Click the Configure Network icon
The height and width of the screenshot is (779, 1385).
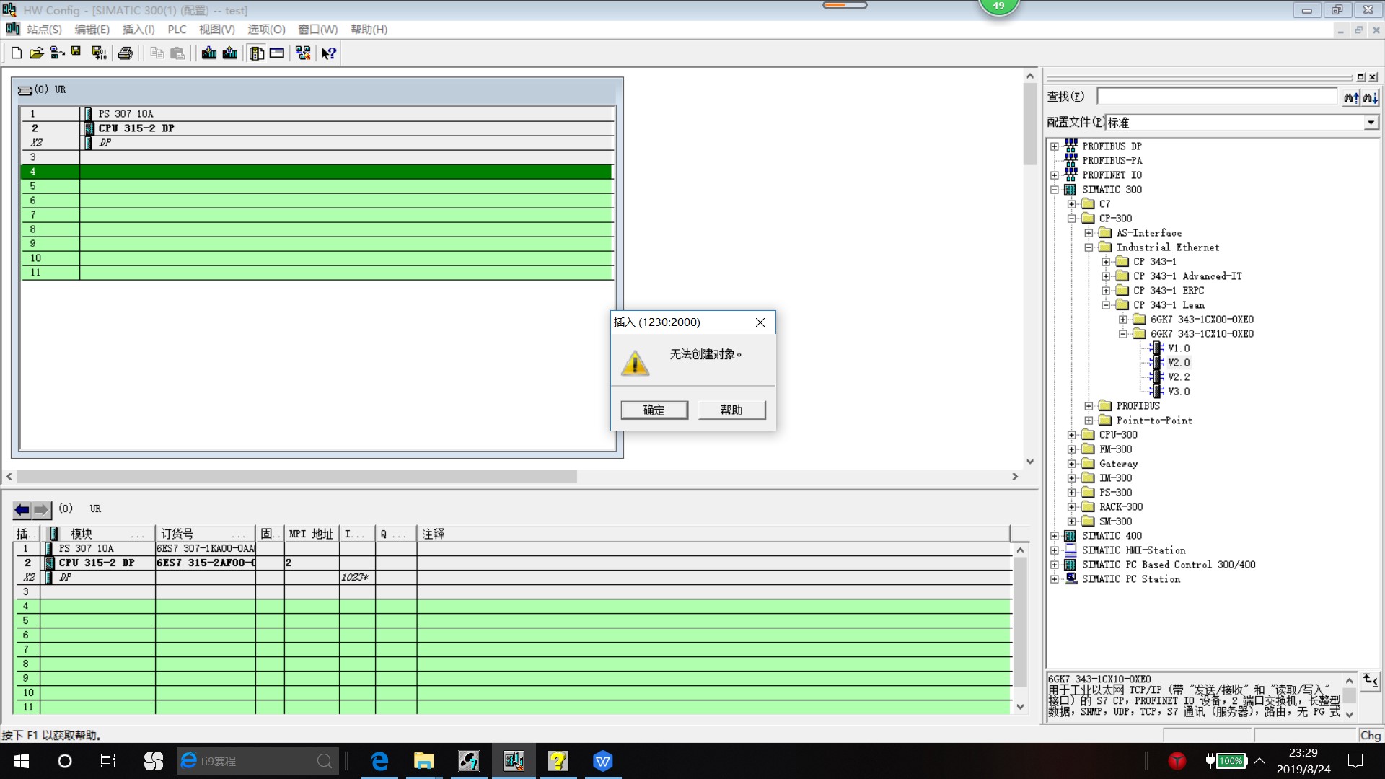click(303, 53)
